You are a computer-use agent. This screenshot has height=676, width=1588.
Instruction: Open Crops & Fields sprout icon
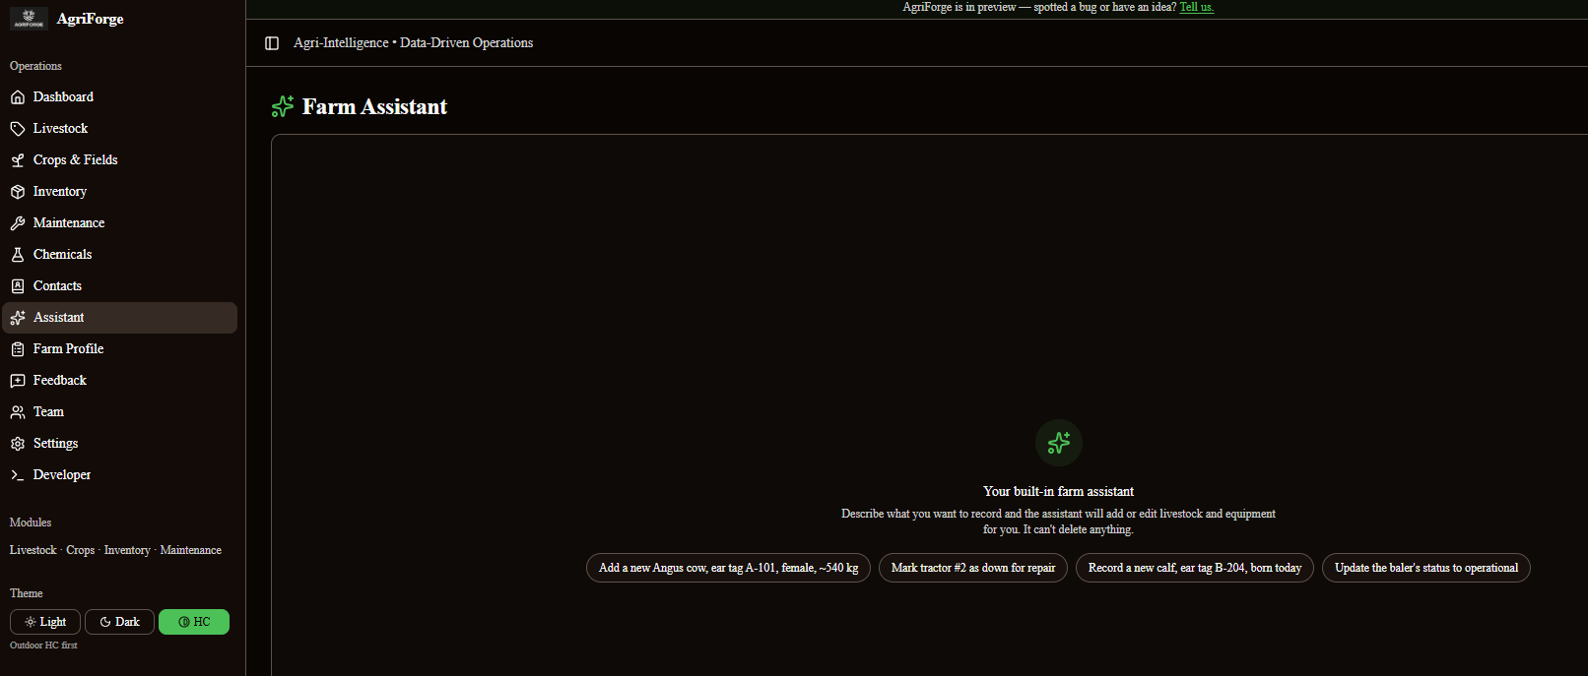[x=18, y=160]
